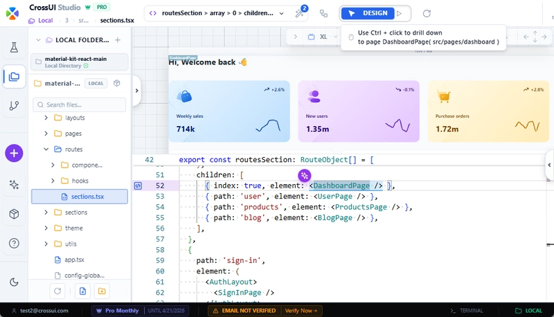Select material-kit-react-main local directory
The height and width of the screenshot is (317, 554).
coord(80,62)
